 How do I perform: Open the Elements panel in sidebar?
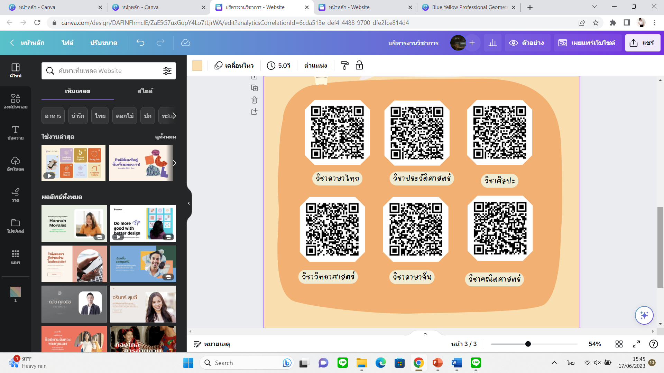tap(16, 101)
